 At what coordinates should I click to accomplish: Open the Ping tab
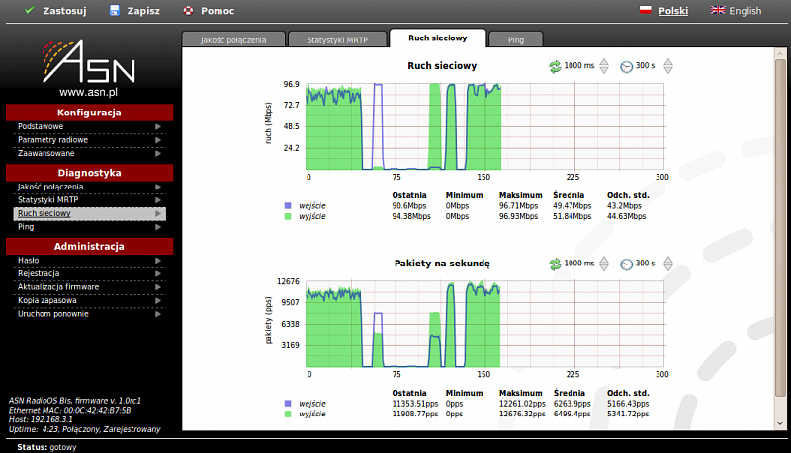coord(516,39)
